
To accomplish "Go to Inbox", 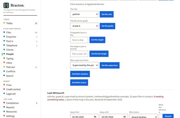I will coord(9,63).
